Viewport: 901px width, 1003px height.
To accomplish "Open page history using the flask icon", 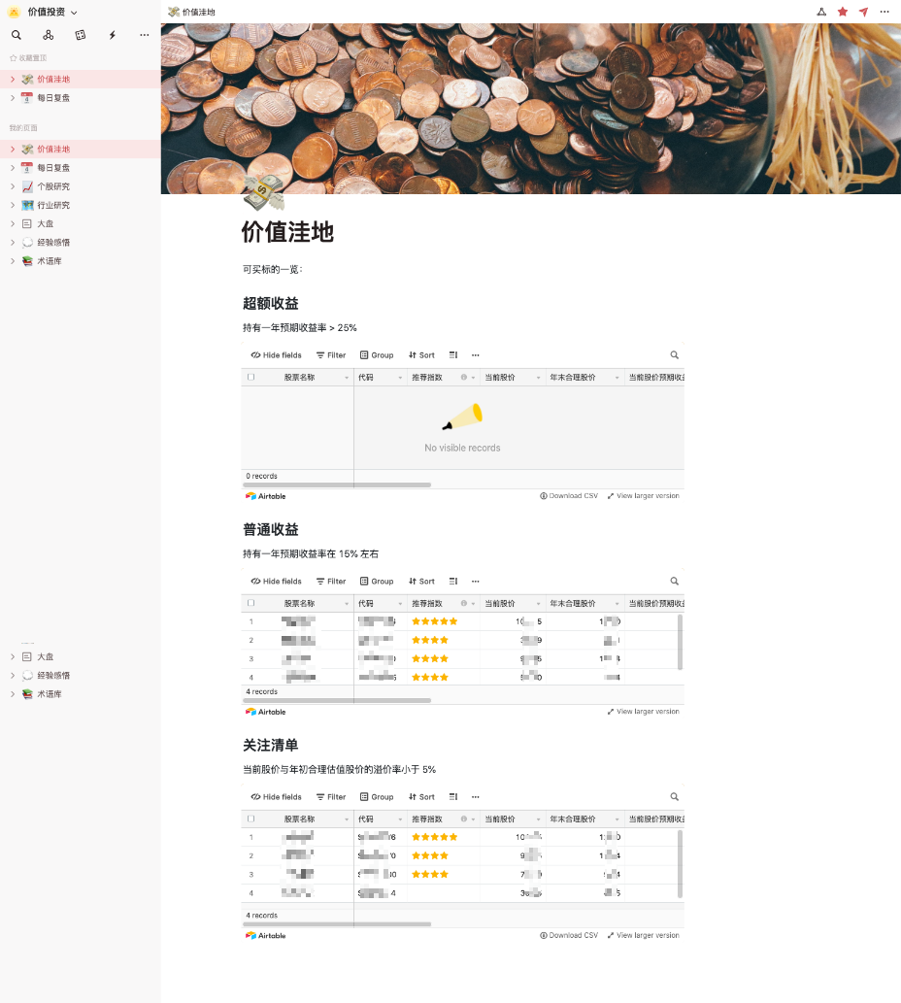I will (x=820, y=11).
